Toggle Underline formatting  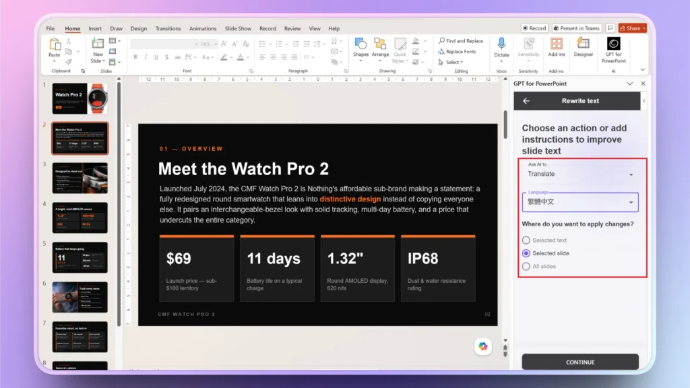click(156, 57)
